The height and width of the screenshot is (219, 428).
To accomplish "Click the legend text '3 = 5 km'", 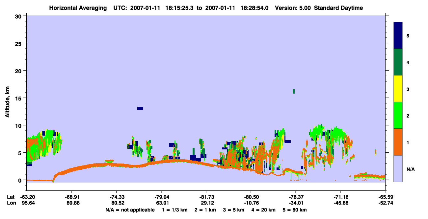I will tap(234, 210).
